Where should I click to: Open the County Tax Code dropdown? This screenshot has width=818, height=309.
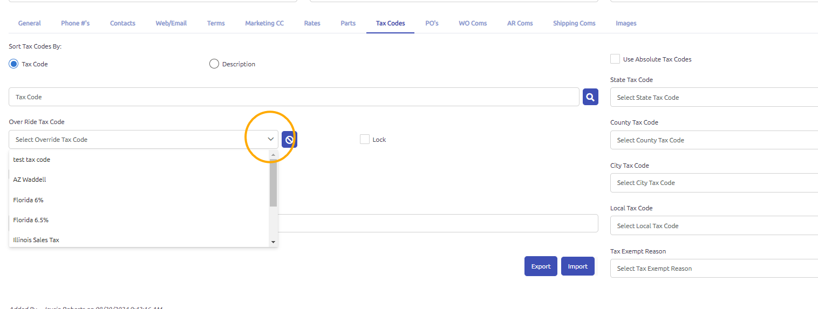tap(714, 140)
